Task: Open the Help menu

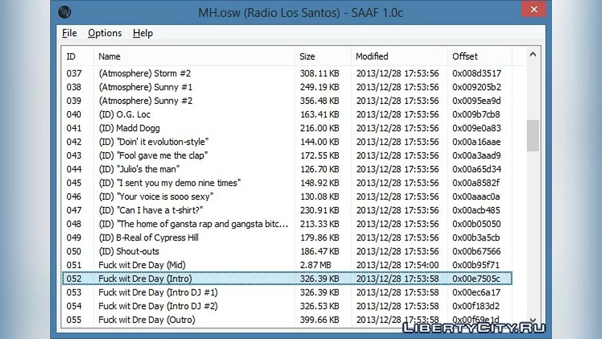Action: click(142, 33)
